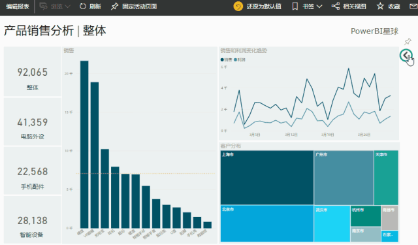Open the greyed 浏览 (Explore) dropdown
This screenshot has height=245, width=418.
(x=55, y=7)
